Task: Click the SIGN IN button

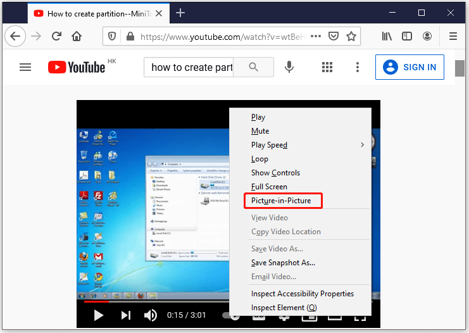Action: pyautogui.click(x=410, y=67)
